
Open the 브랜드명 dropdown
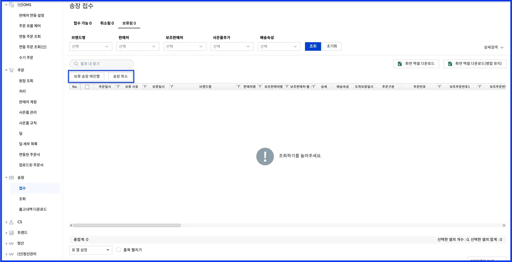point(91,46)
